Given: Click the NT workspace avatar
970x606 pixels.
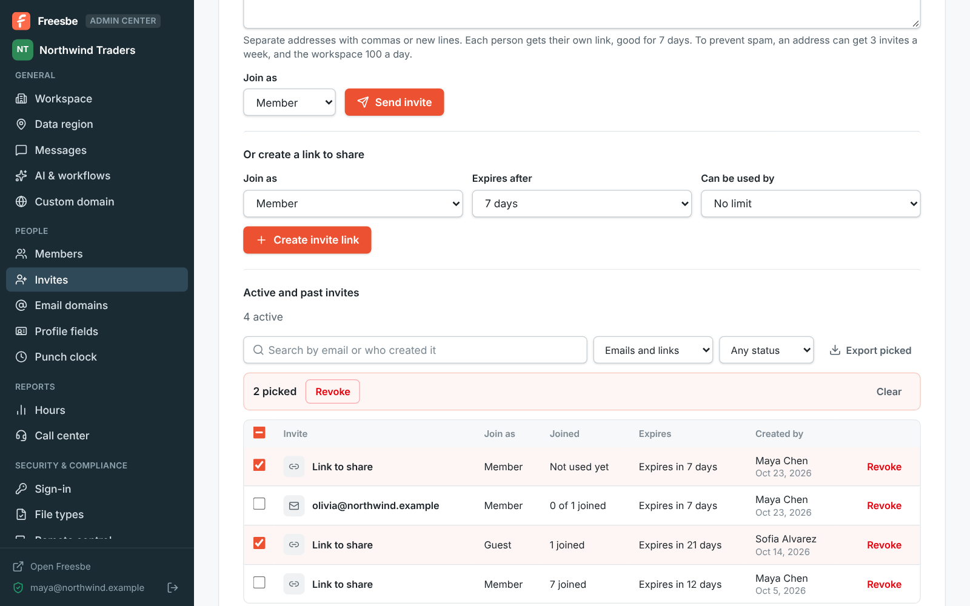Looking at the screenshot, I should pyautogui.click(x=22, y=50).
